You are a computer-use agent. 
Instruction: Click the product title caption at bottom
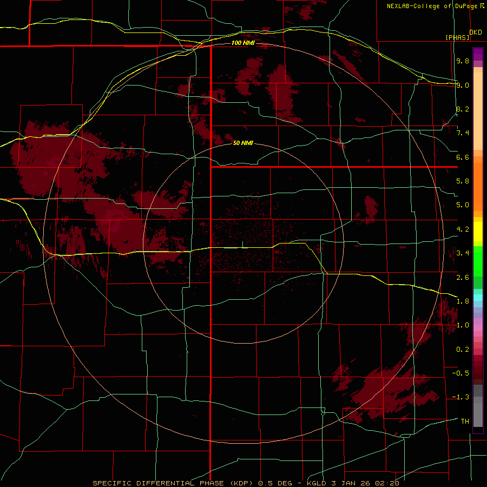point(246,483)
